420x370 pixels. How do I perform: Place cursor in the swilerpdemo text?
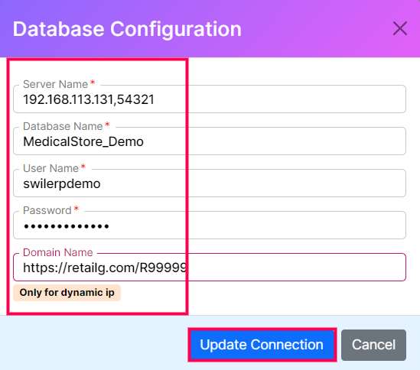click(62, 184)
